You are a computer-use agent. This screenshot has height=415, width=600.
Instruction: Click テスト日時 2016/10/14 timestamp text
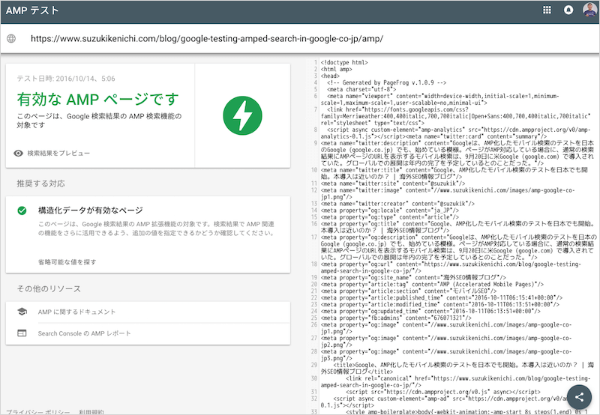[x=66, y=79]
